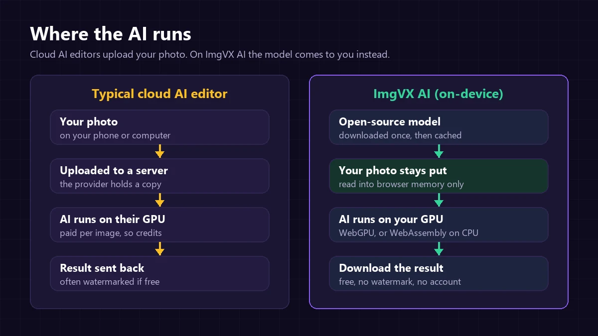Select the 'AI runs on their GPU' card
598x336 pixels.
point(159,224)
